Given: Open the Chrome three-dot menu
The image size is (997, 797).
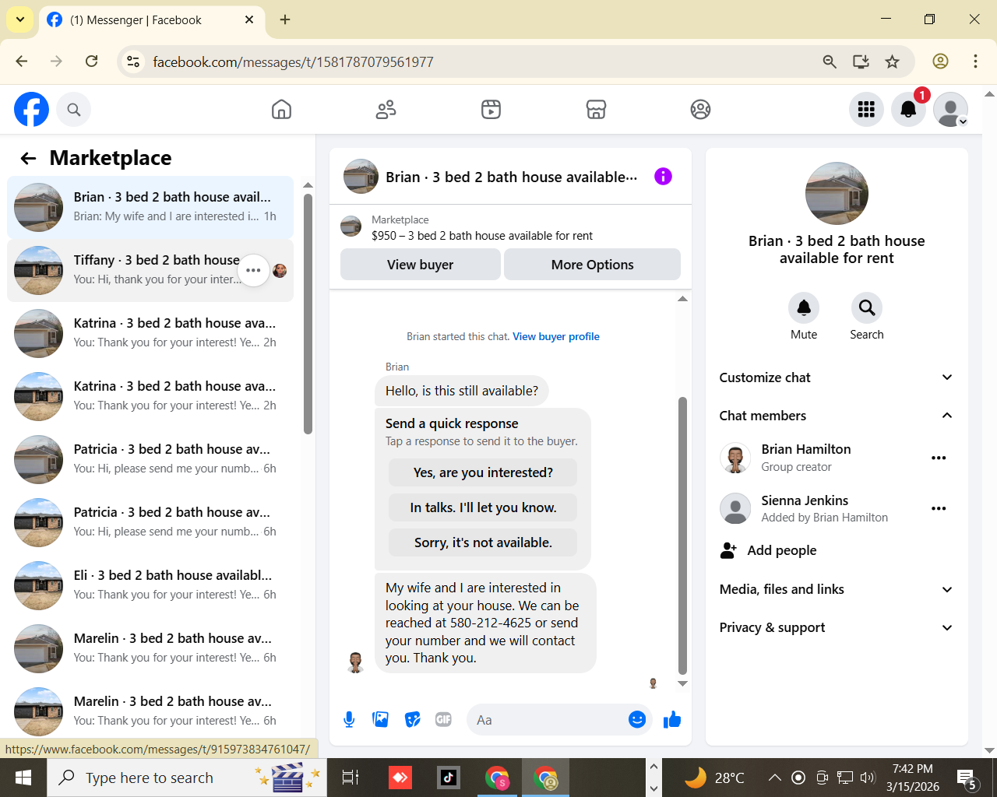Looking at the screenshot, I should click(975, 61).
